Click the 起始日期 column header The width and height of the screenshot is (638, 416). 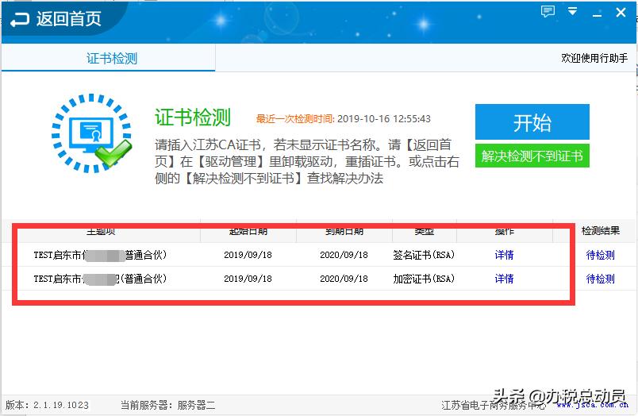click(x=248, y=231)
